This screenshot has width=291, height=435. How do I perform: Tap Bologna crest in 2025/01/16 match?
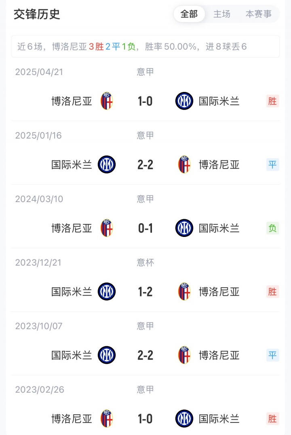(184, 165)
